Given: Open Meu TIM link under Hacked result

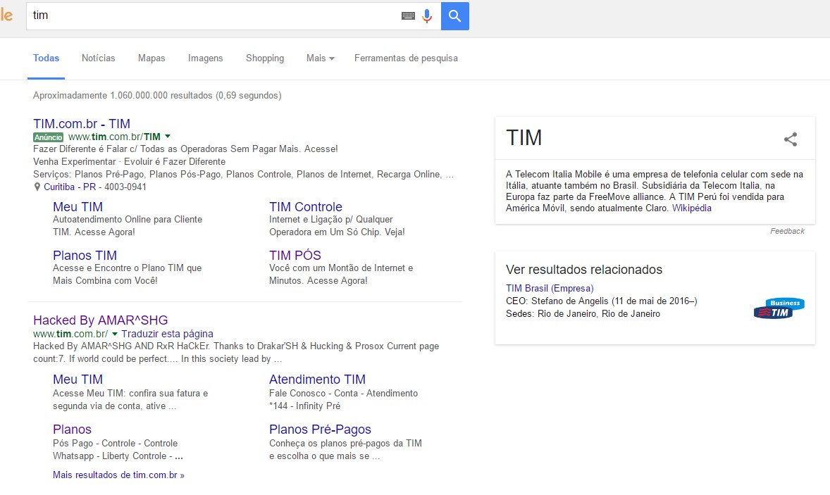Looking at the screenshot, I should point(78,380).
